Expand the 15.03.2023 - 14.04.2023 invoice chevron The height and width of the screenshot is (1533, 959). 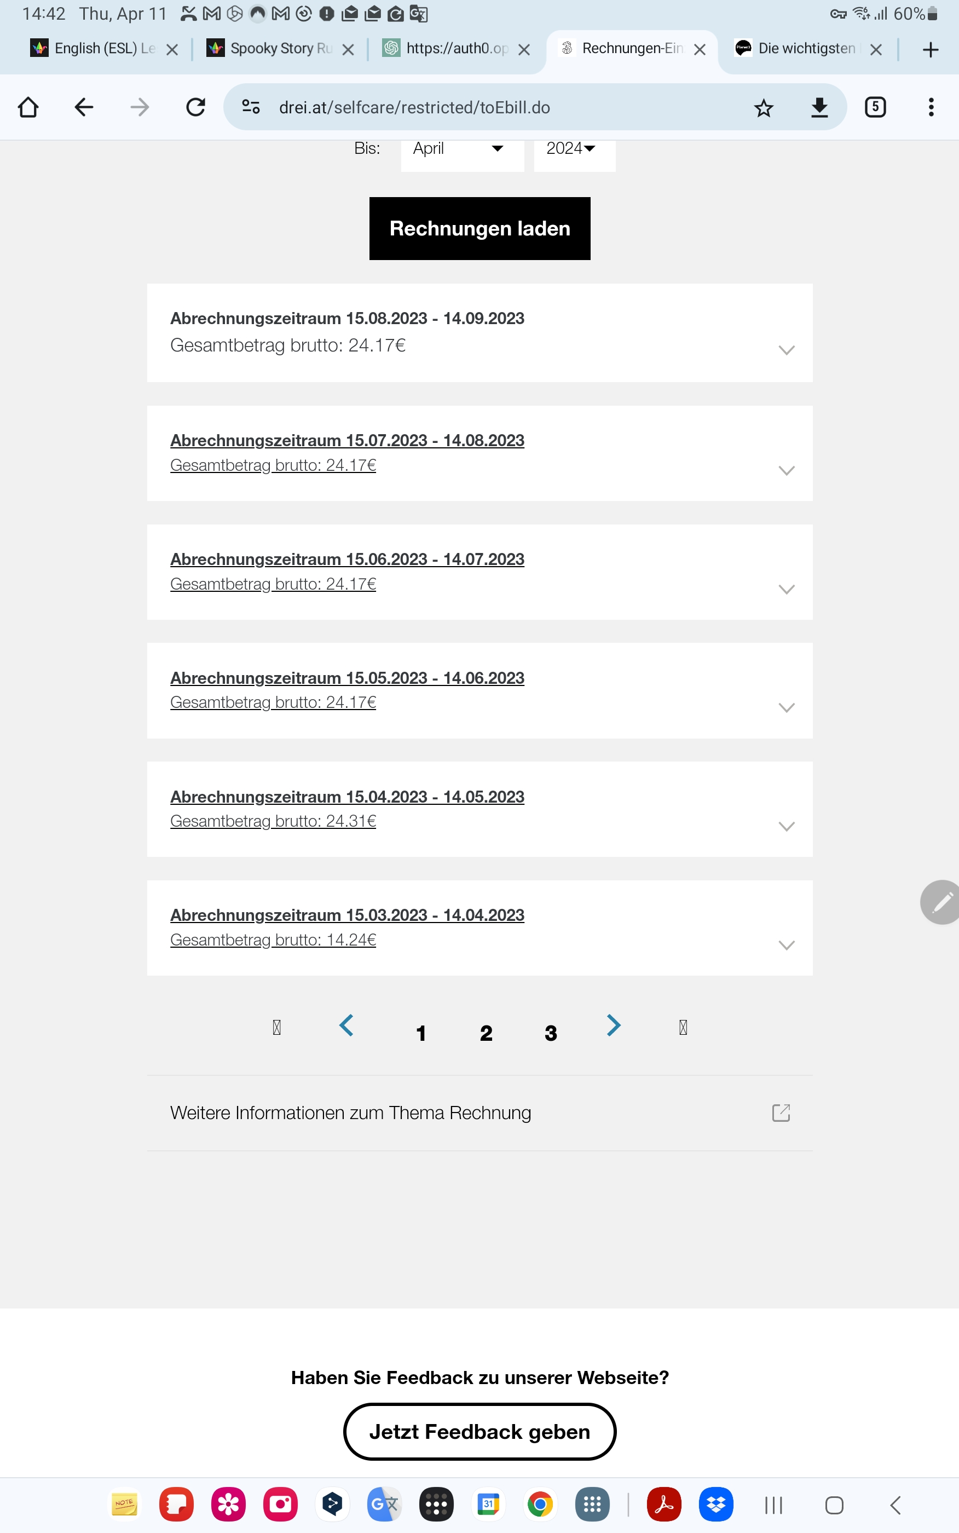click(x=786, y=945)
